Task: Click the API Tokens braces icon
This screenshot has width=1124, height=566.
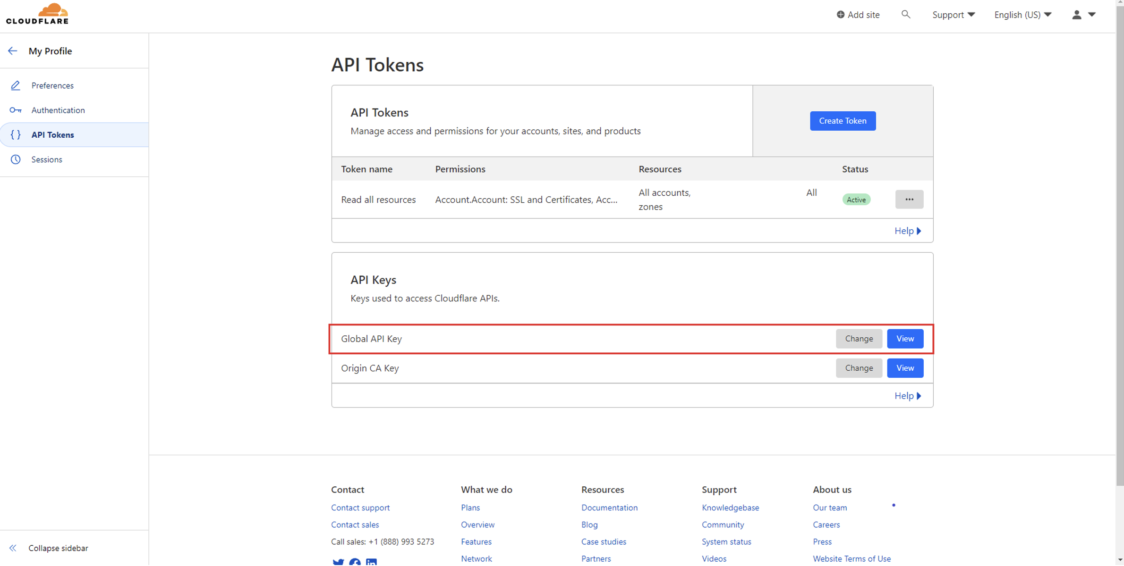Action: [16, 135]
